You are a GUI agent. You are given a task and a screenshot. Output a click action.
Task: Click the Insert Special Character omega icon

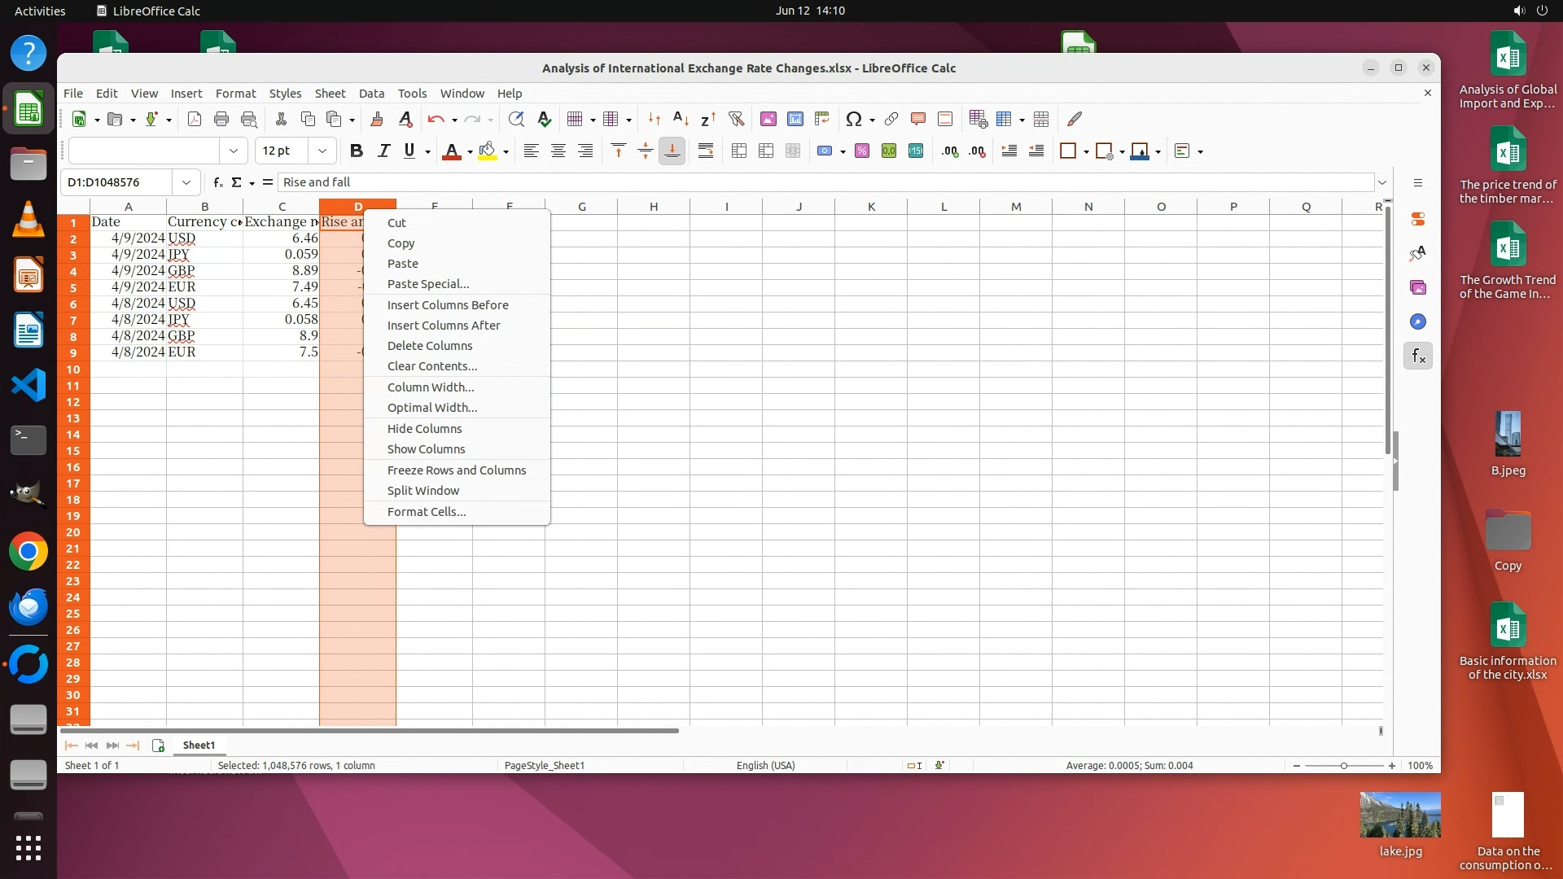(853, 119)
